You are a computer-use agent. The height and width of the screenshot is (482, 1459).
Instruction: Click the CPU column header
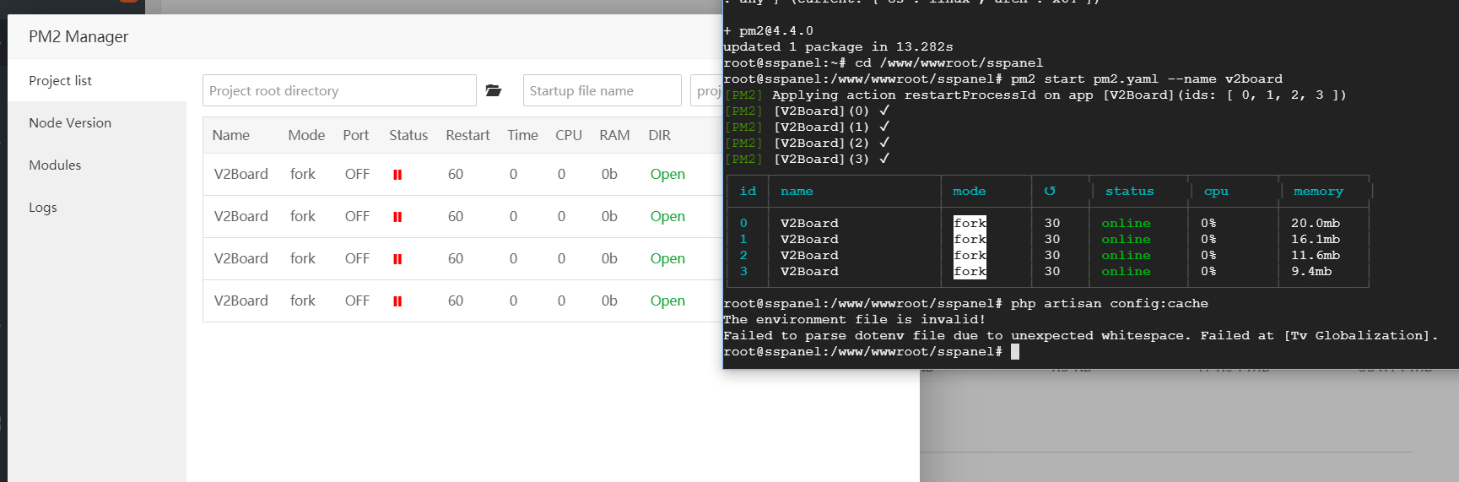click(569, 135)
